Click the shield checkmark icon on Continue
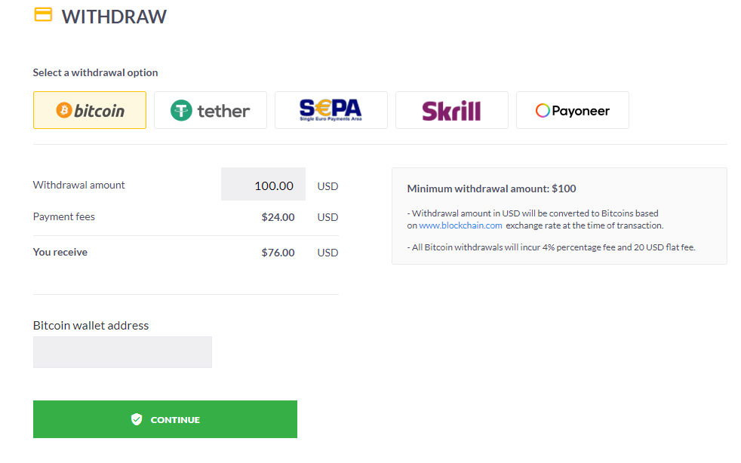 pyautogui.click(x=137, y=419)
